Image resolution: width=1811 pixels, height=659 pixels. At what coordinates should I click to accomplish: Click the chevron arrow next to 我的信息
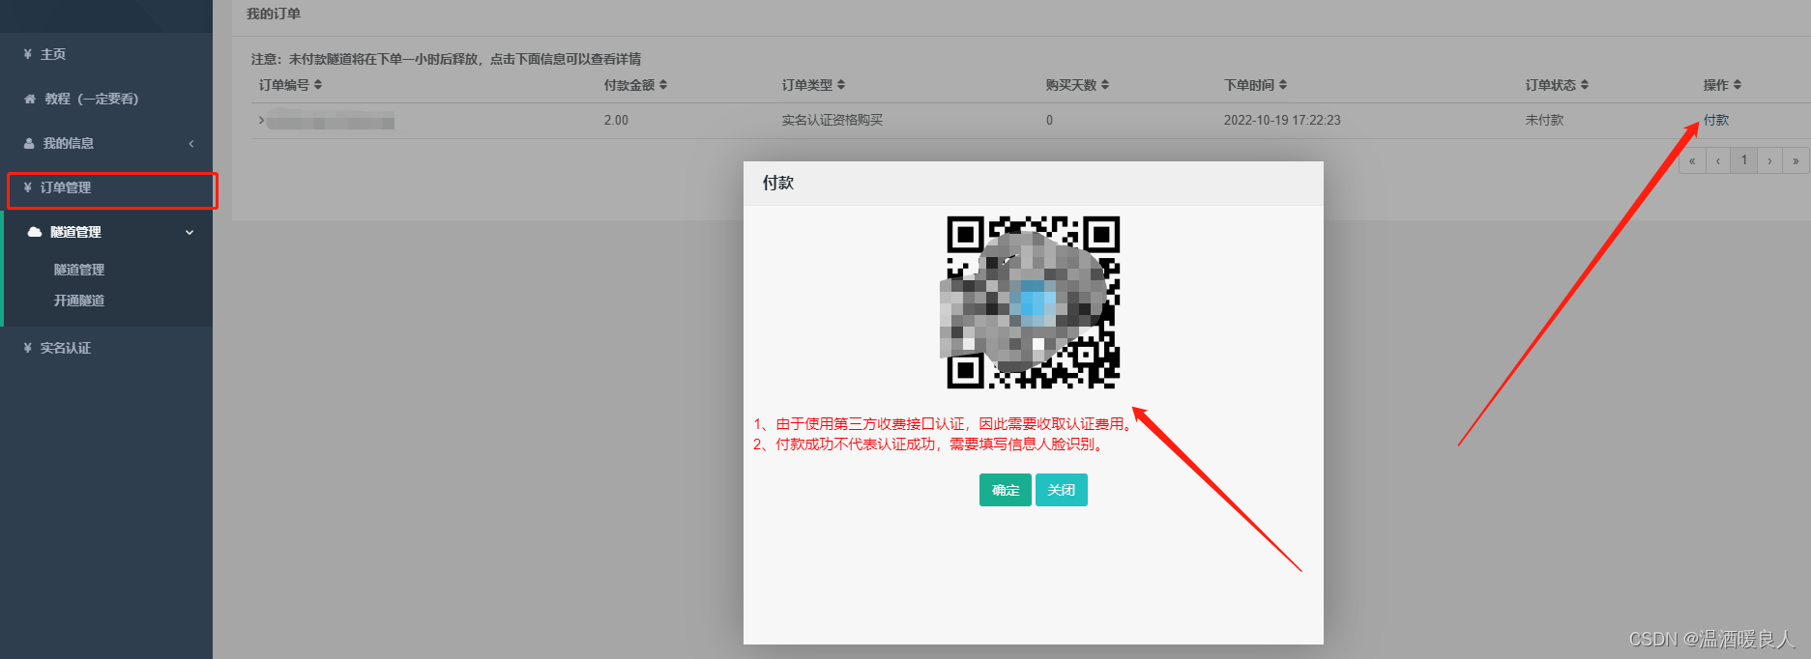(x=191, y=143)
